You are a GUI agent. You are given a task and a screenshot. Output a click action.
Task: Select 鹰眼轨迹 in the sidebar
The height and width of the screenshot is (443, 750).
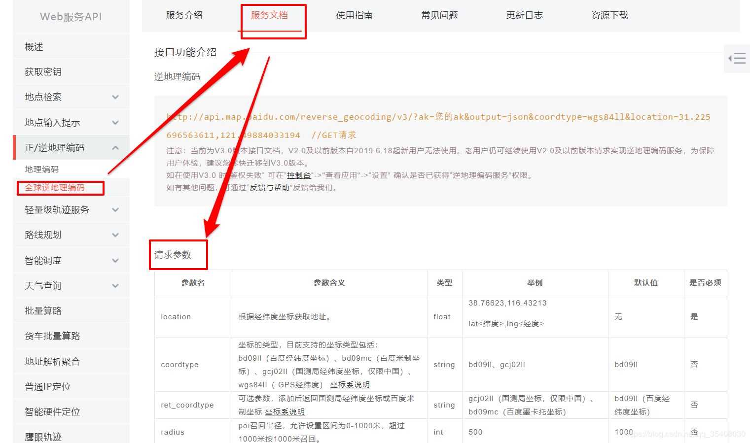coord(42,436)
